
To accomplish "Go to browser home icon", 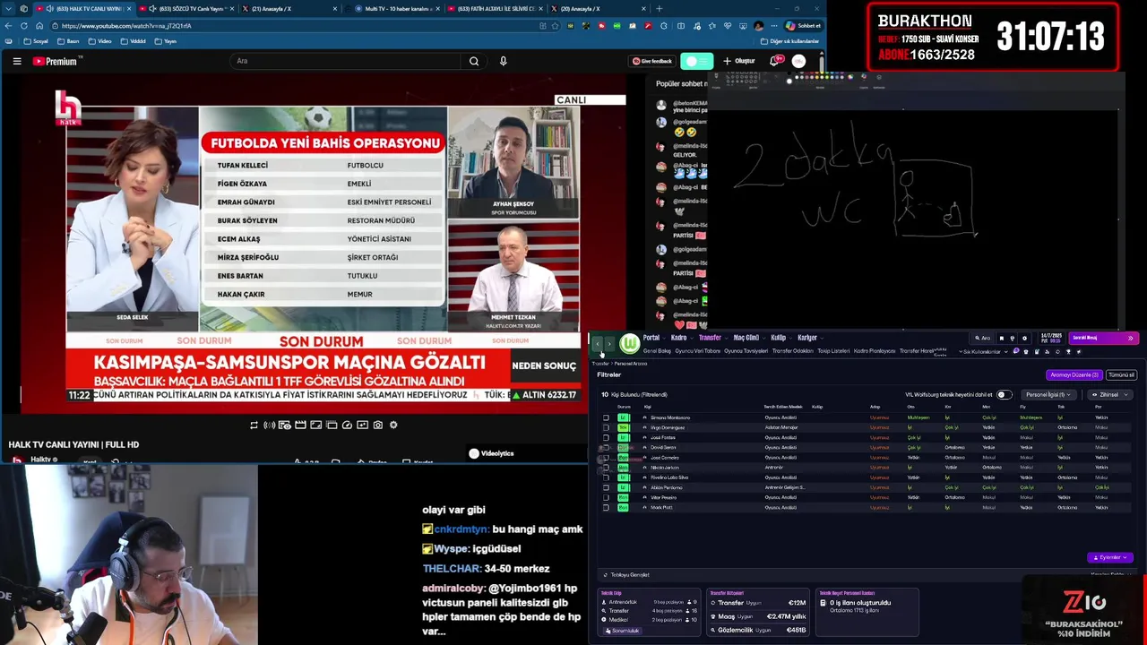I will pyautogui.click(x=39, y=25).
